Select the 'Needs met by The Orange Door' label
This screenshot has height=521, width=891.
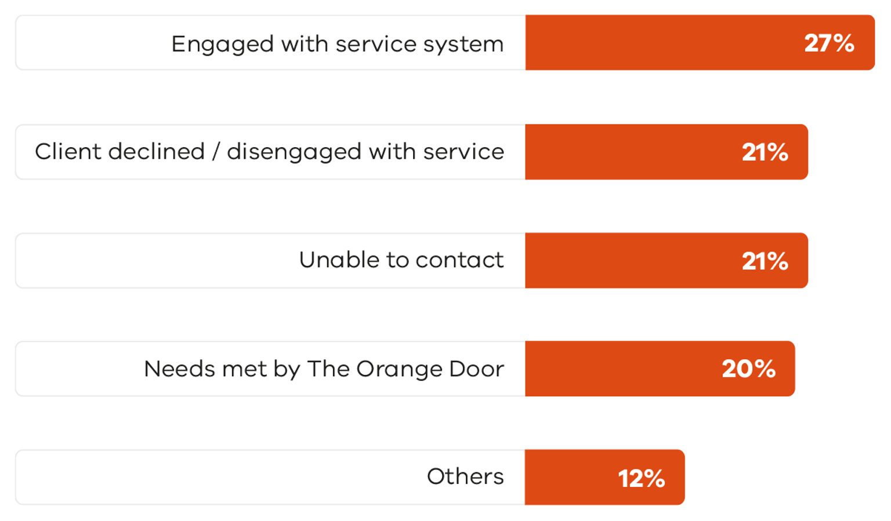324,369
